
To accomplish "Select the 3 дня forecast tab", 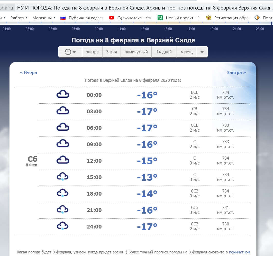I will click(x=112, y=52).
